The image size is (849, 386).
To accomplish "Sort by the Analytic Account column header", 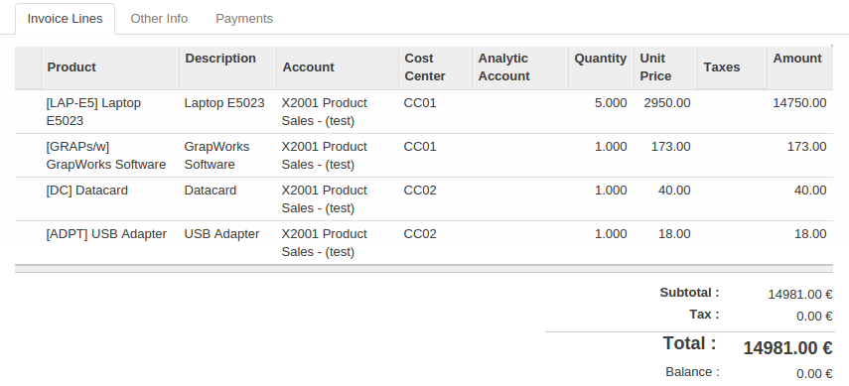I will pos(520,67).
